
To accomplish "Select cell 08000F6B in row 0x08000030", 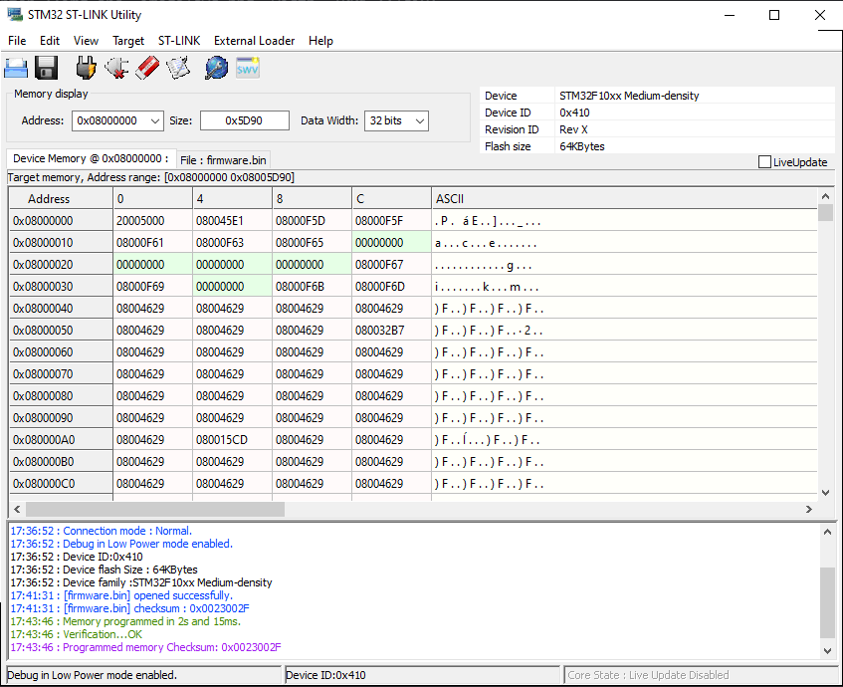I will pos(312,287).
